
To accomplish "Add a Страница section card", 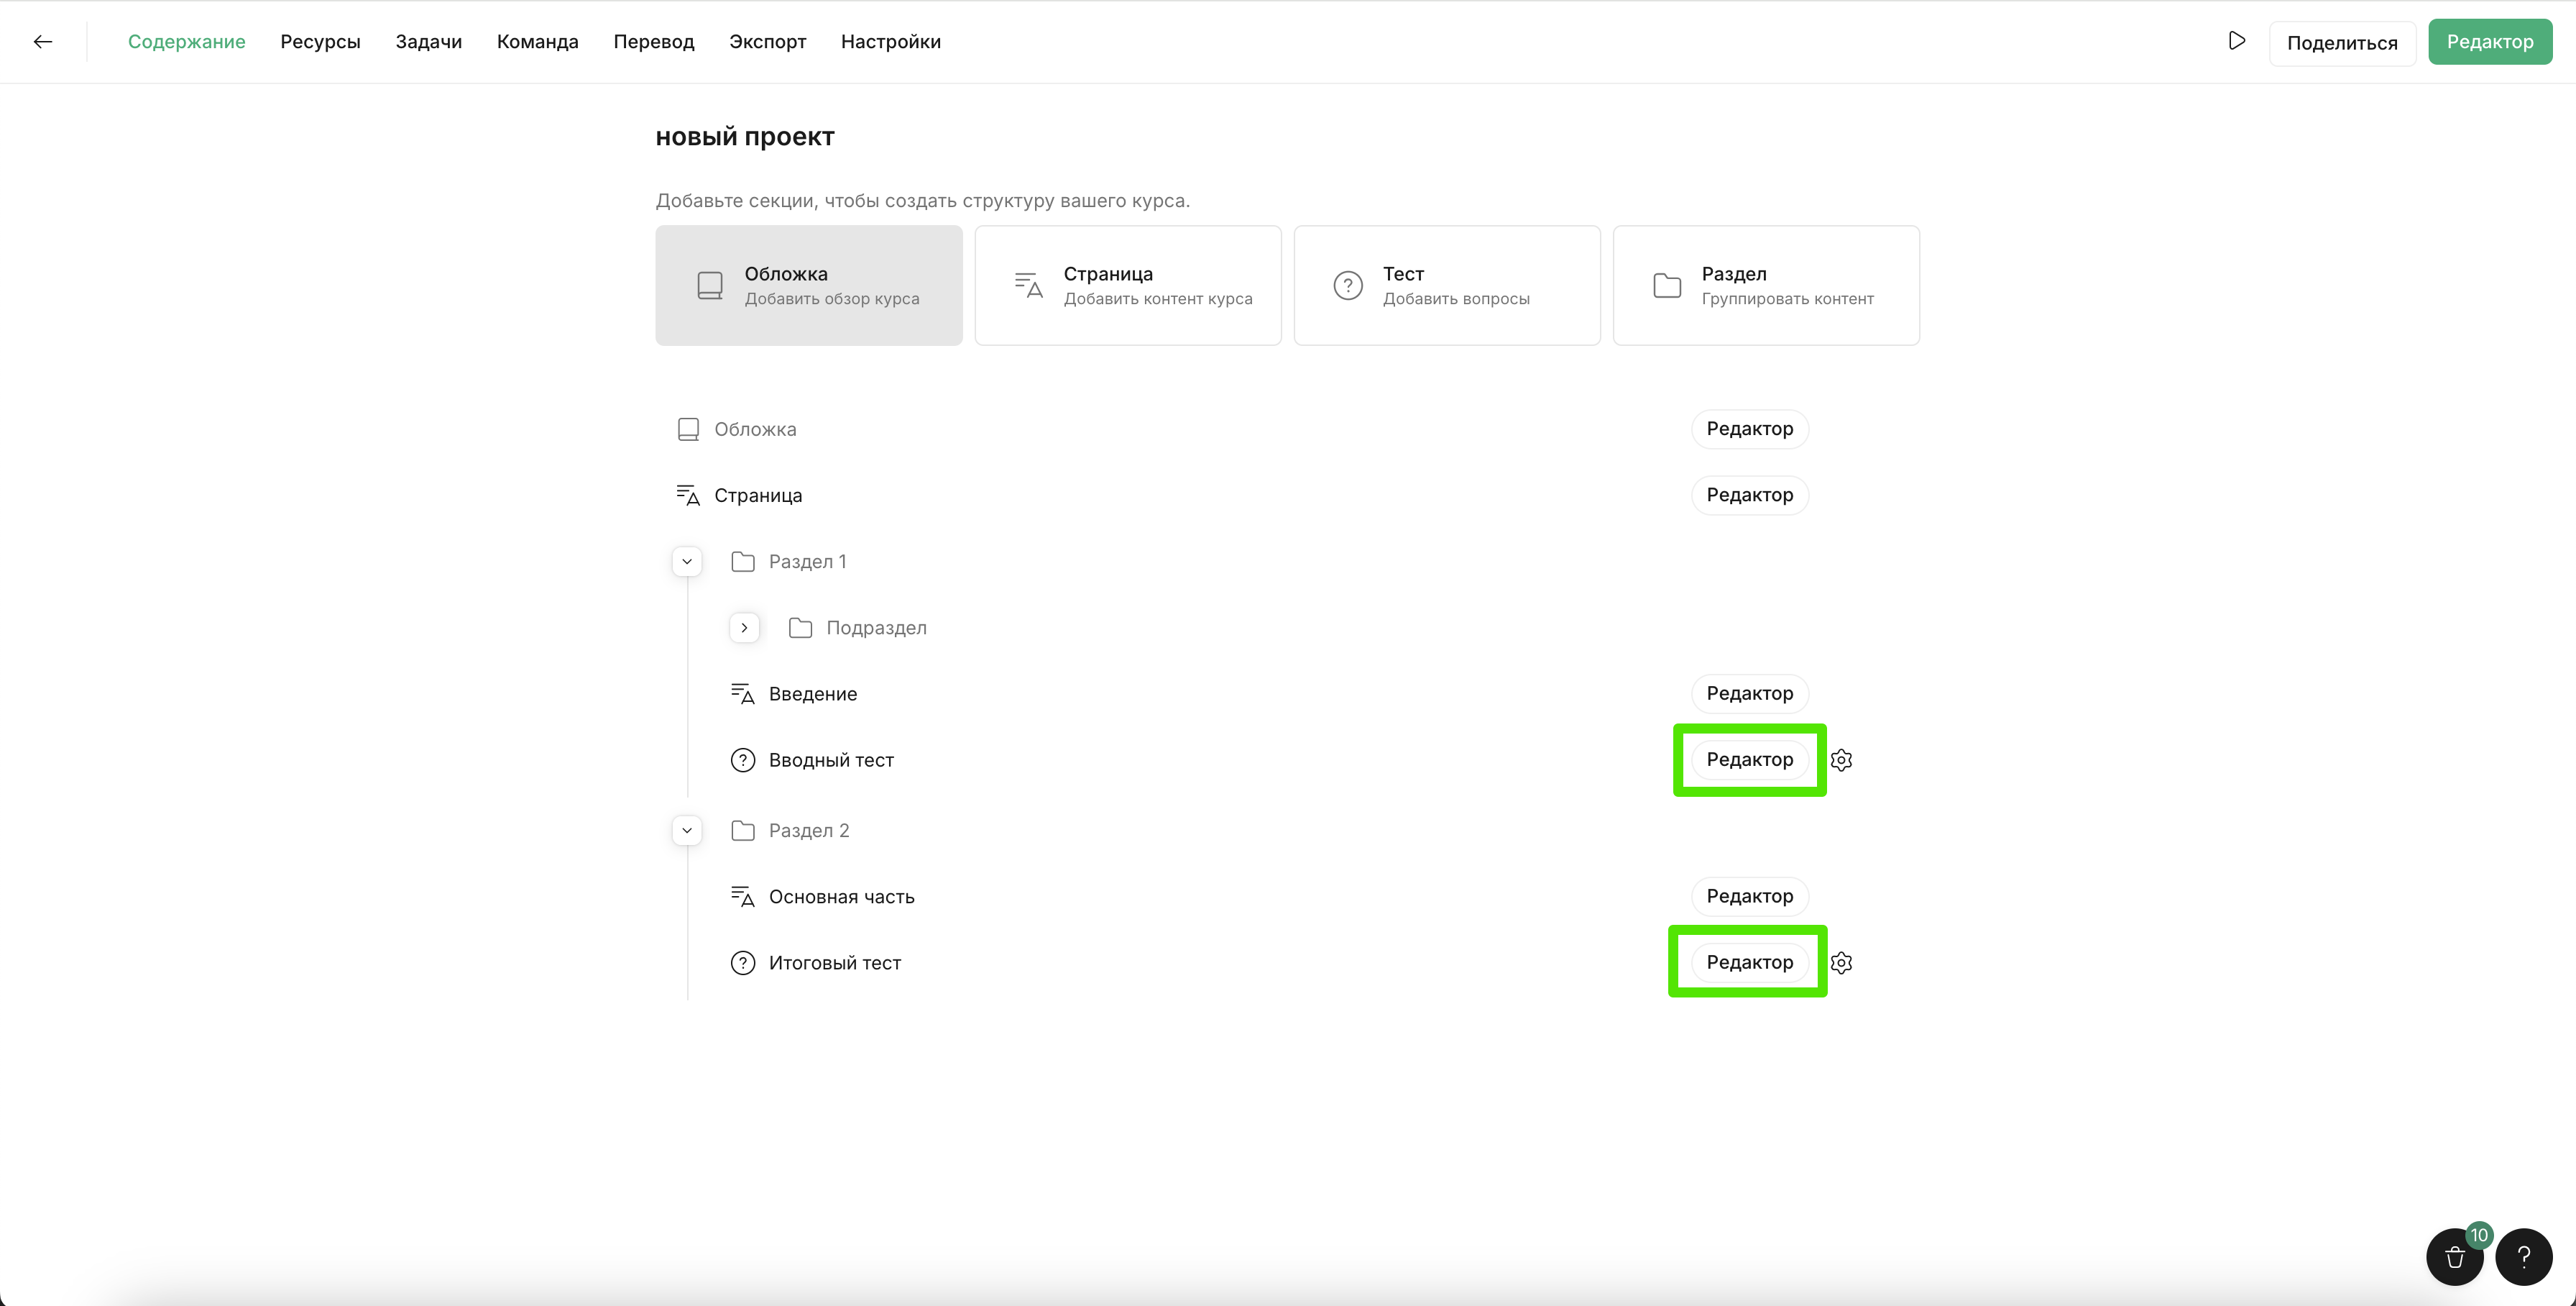I will (1127, 286).
